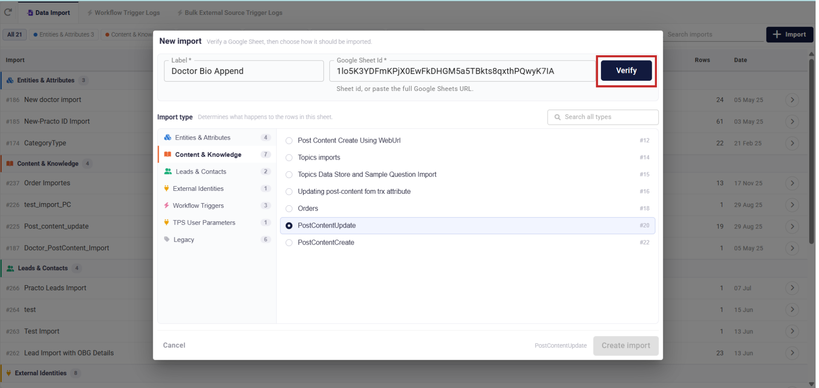Filter by All 21 chip

click(15, 35)
